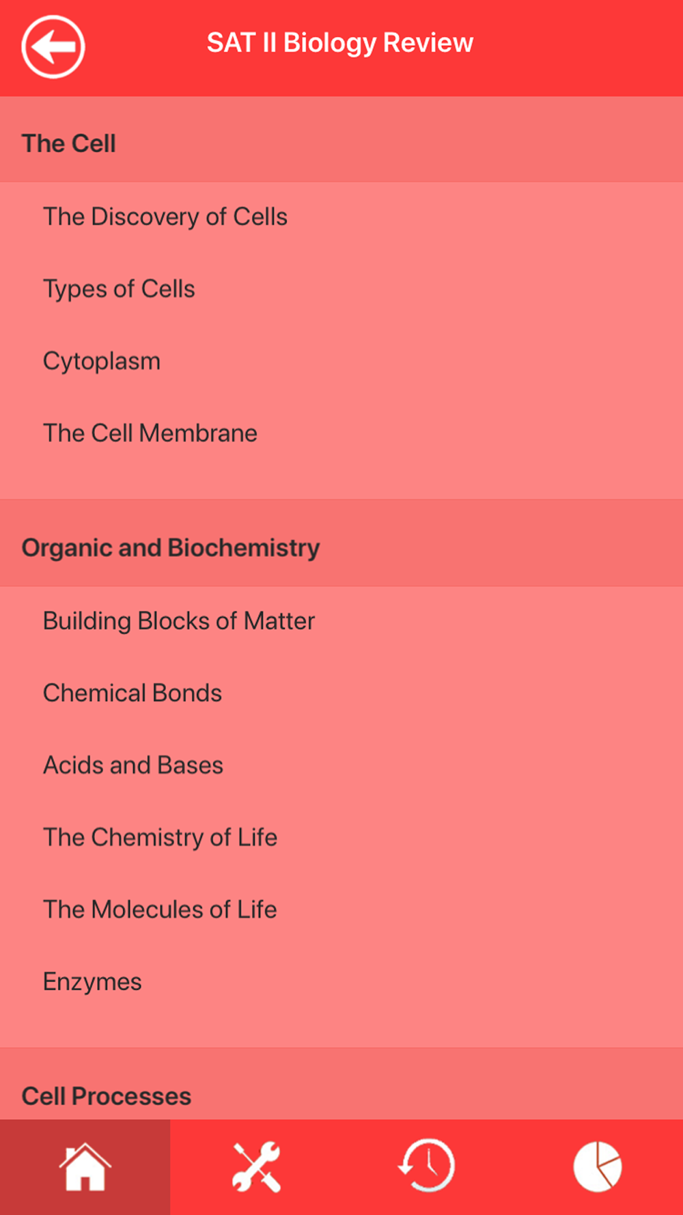Open the pie chart statistics icon
The height and width of the screenshot is (1215, 683).
(598, 1167)
